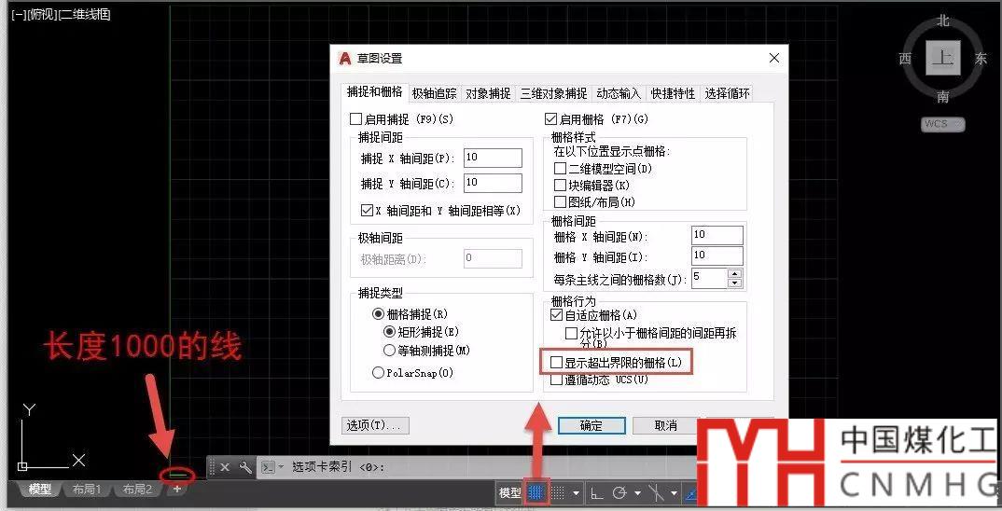Click the command line wrench customize icon
The height and width of the screenshot is (511, 1002).
(x=245, y=467)
